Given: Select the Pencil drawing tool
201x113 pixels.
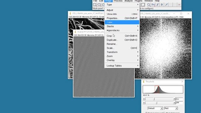Looking at the screenshot, I should click(x=157, y=5).
